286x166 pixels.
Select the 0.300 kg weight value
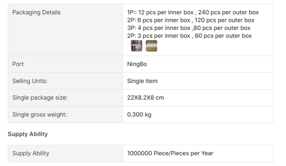139,115
